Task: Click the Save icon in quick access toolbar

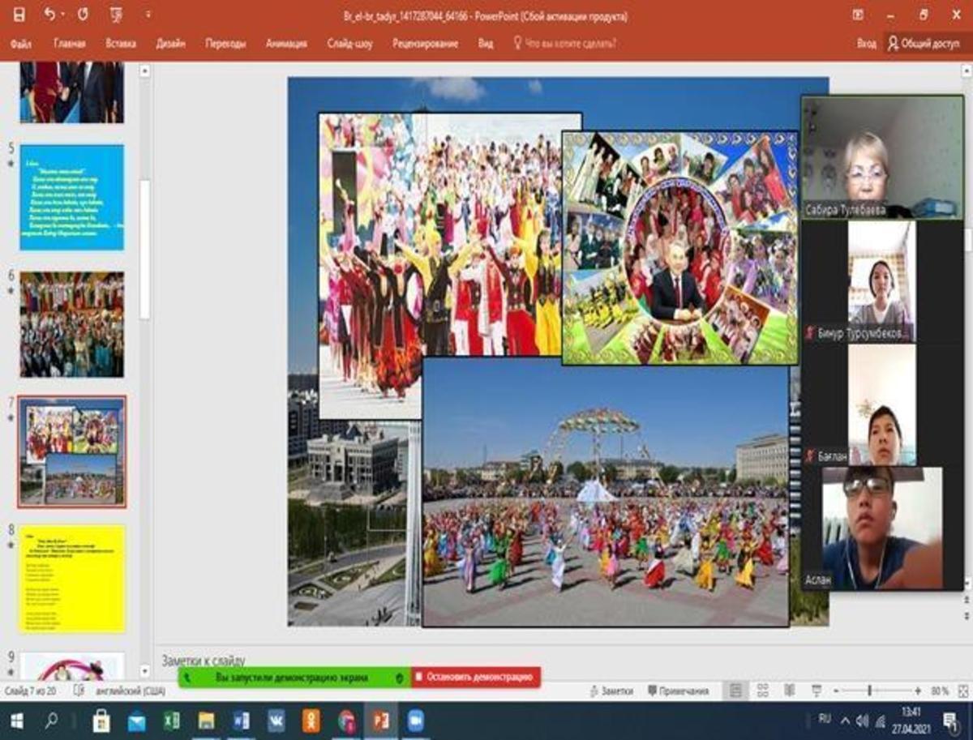Action: (19, 15)
